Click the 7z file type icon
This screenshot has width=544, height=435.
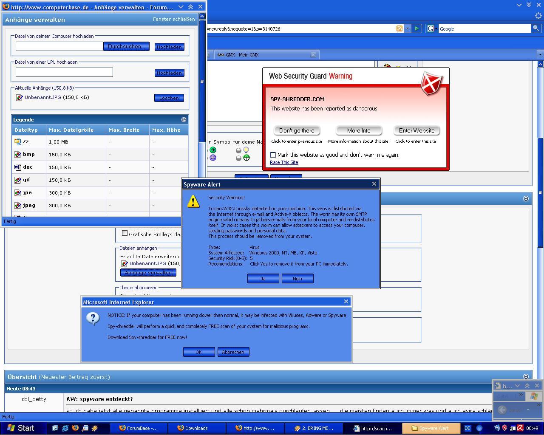pyautogui.click(x=18, y=141)
